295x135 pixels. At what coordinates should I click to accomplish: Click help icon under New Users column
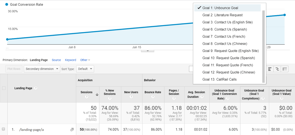point(131,97)
